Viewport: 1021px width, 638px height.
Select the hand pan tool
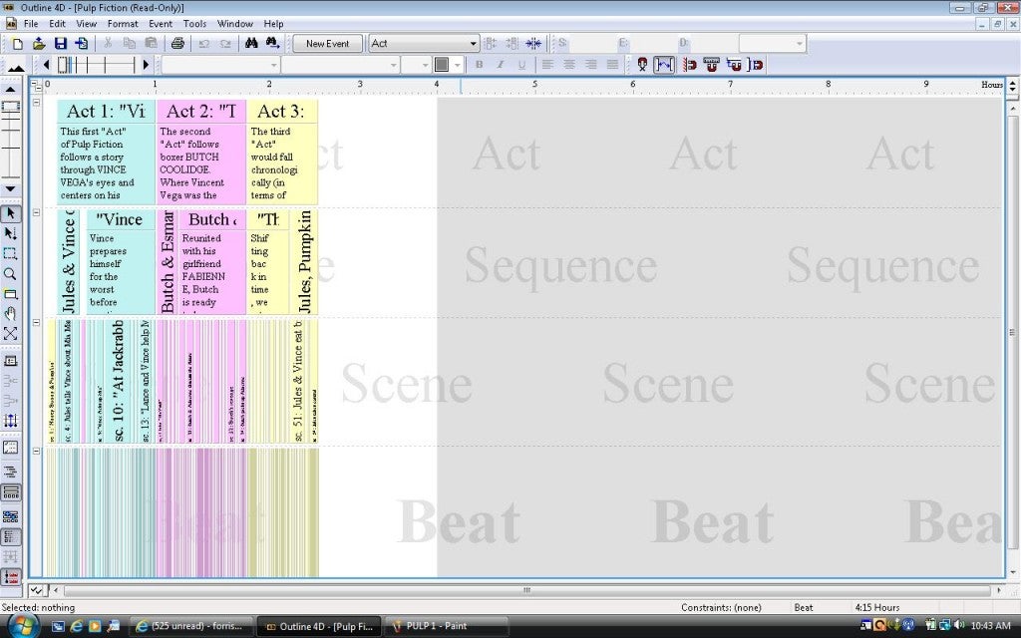[10, 314]
